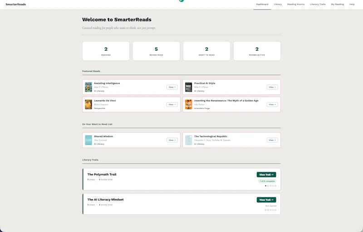Click the '1 of 5 complete' progress badge

tap(267, 181)
